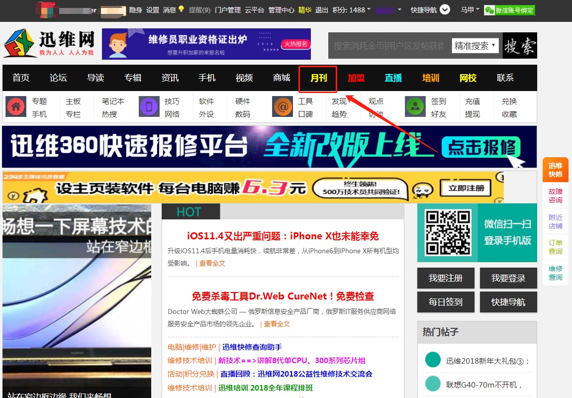The width and height of the screenshot is (572, 398).
Task: Click the WeChat account binding icon
Action: (509, 10)
